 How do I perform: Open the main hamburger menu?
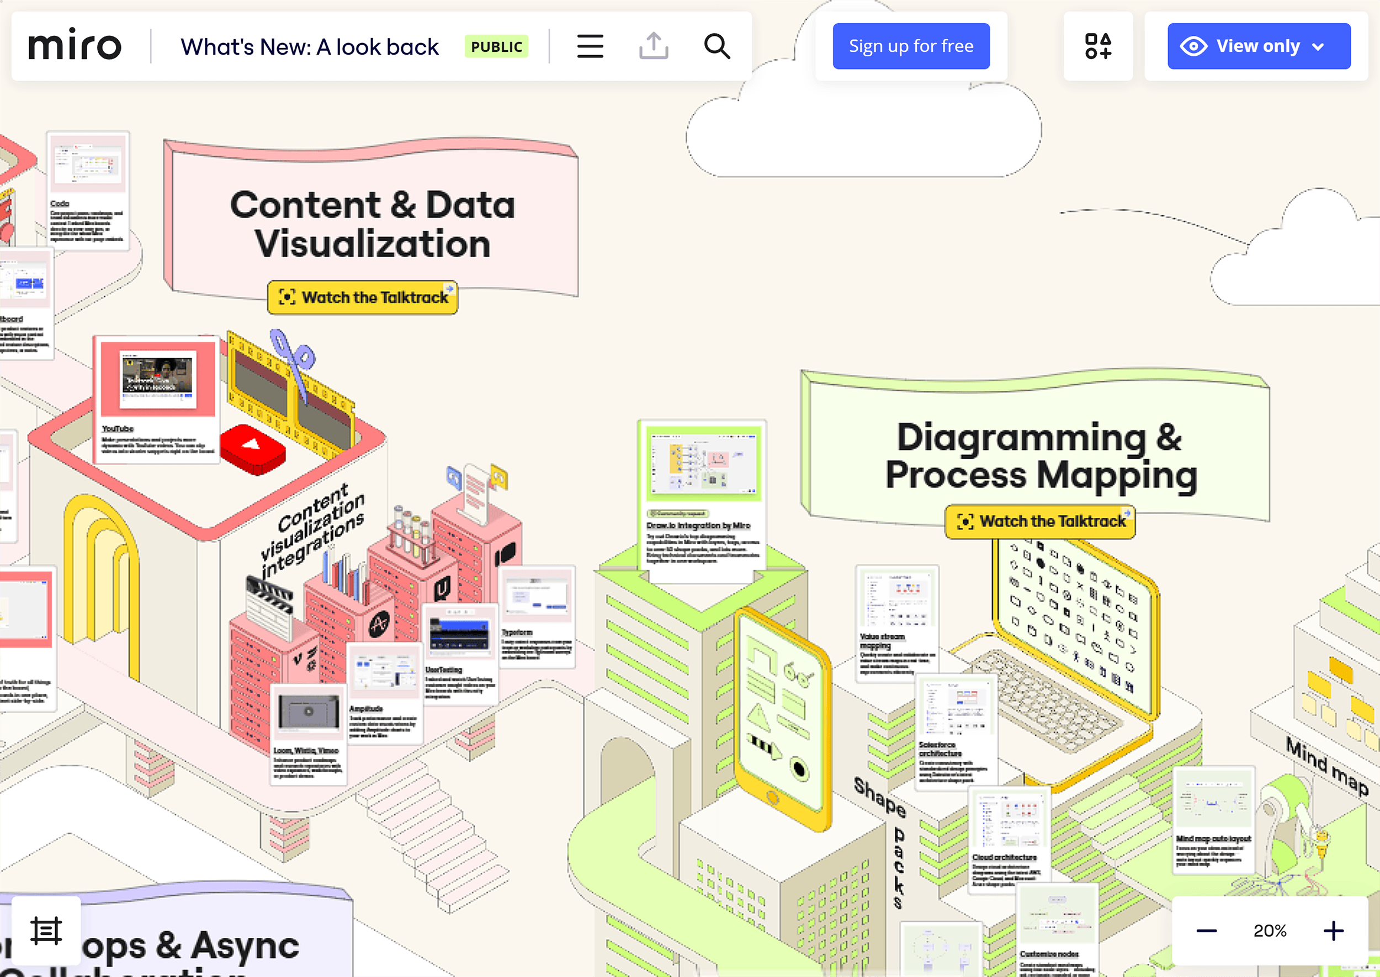[x=590, y=46]
